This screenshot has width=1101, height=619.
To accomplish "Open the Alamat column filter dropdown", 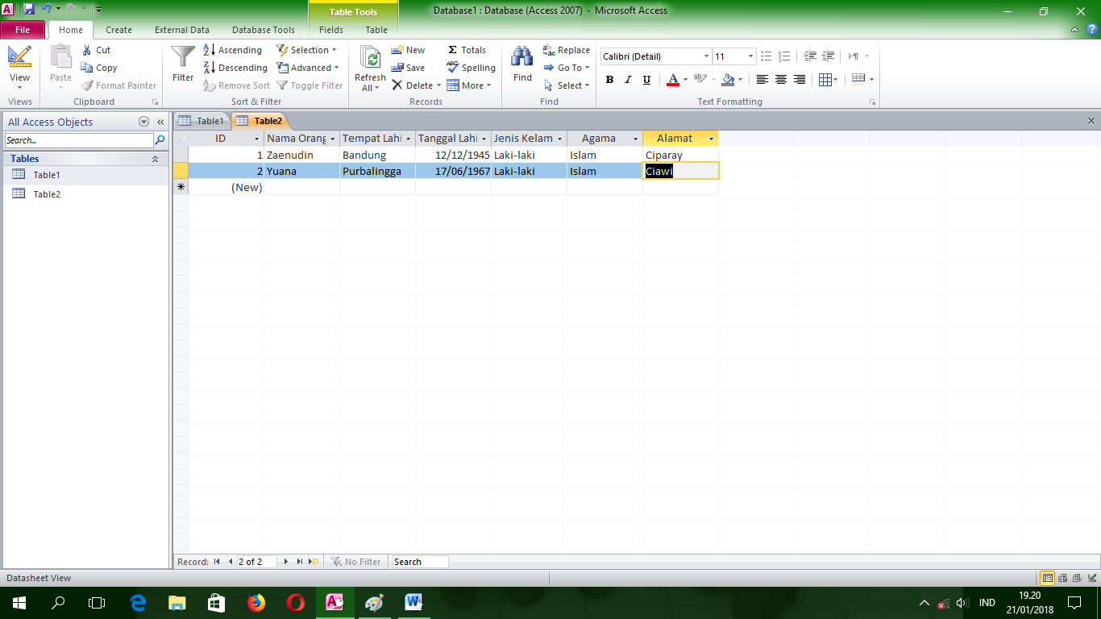I will coord(711,138).
